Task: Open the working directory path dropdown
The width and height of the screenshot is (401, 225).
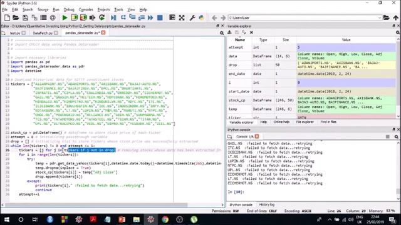Action: (380, 18)
